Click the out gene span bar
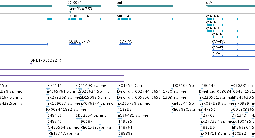Screen dimensions: 255x138 click(x=145, y=6)
